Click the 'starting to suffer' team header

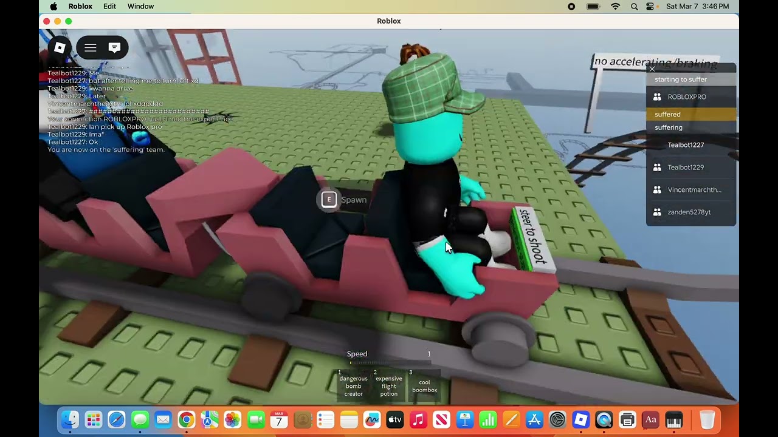pyautogui.click(x=691, y=80)
